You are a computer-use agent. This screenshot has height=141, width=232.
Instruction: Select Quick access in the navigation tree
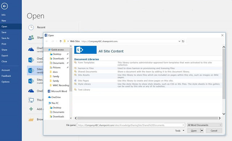57,50
